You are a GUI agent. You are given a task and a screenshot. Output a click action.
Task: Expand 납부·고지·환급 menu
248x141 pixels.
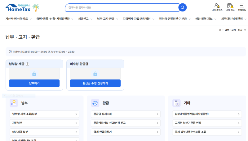[108, 19]
